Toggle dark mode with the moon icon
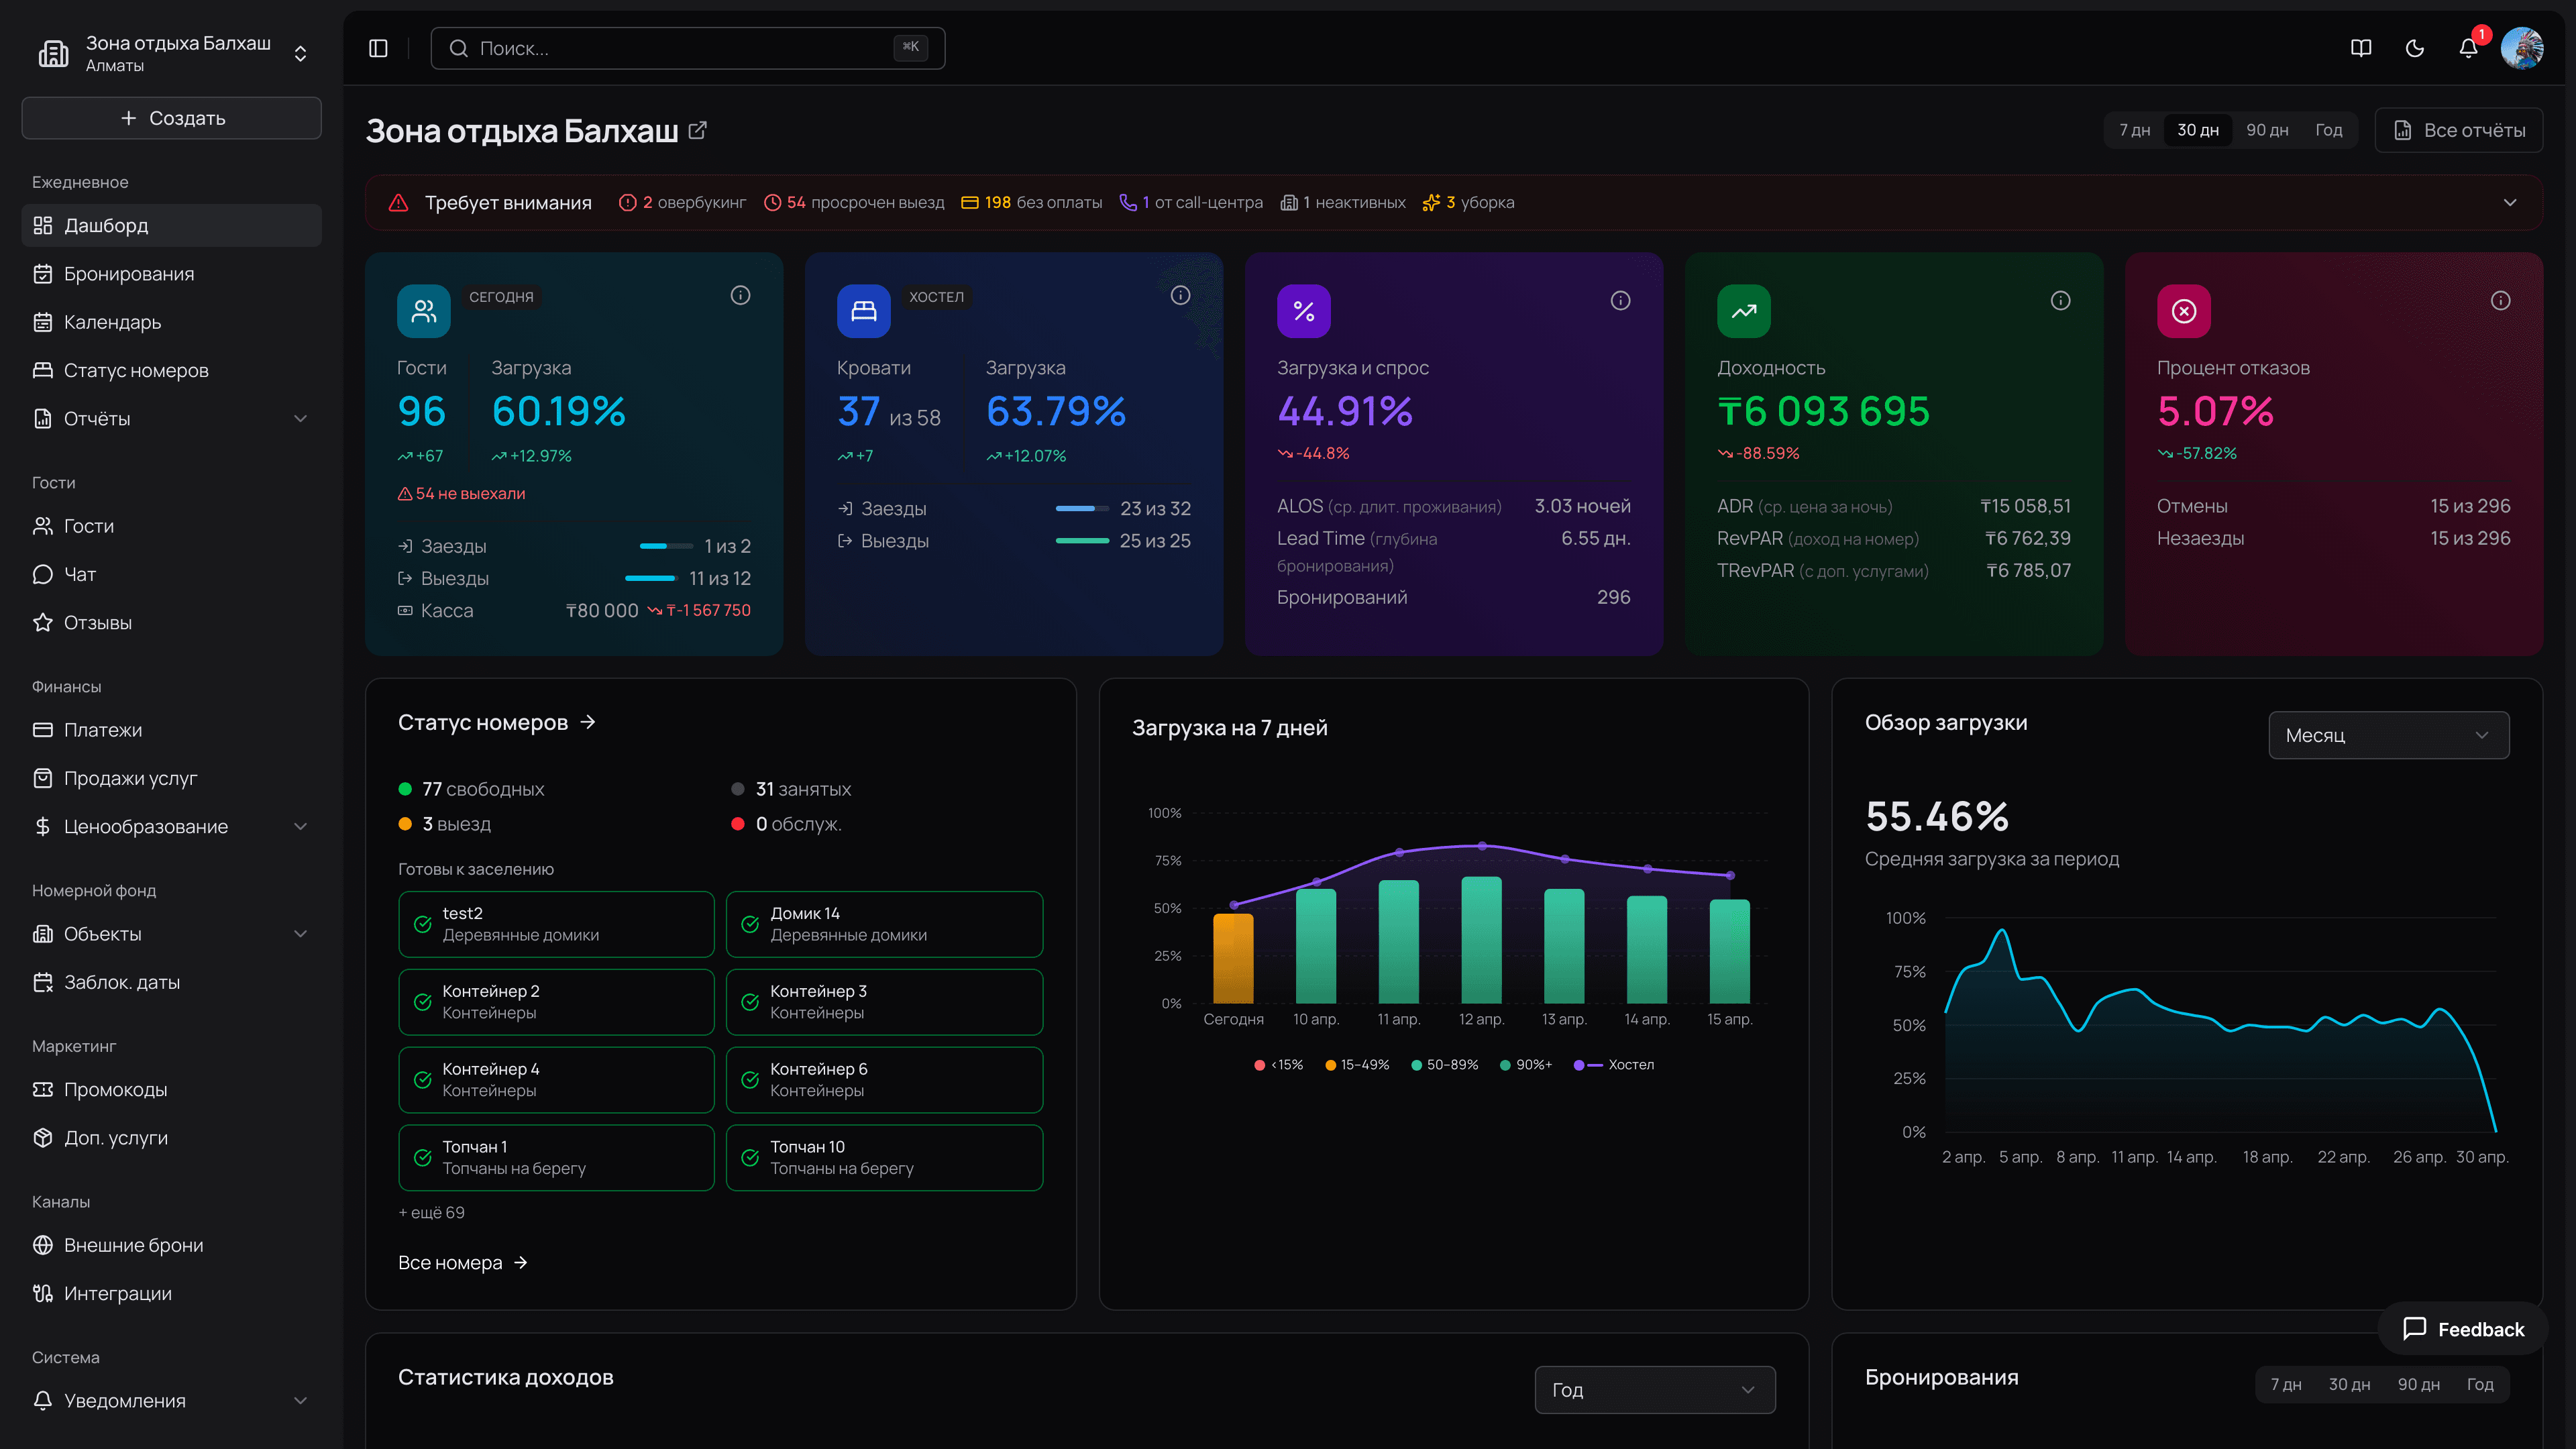 pos(2414,48)
